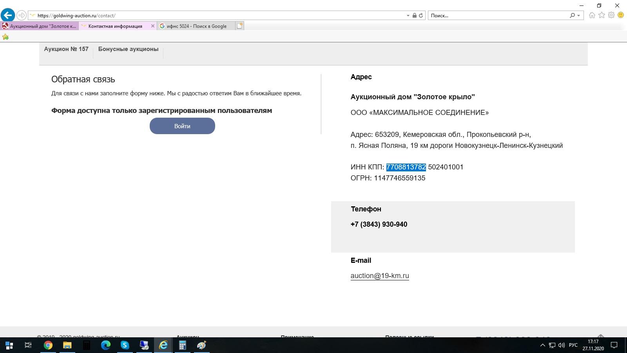Click the scroll-to-top arrow at page bottom
Screen dimensions: 627x353
click(601, 336)
